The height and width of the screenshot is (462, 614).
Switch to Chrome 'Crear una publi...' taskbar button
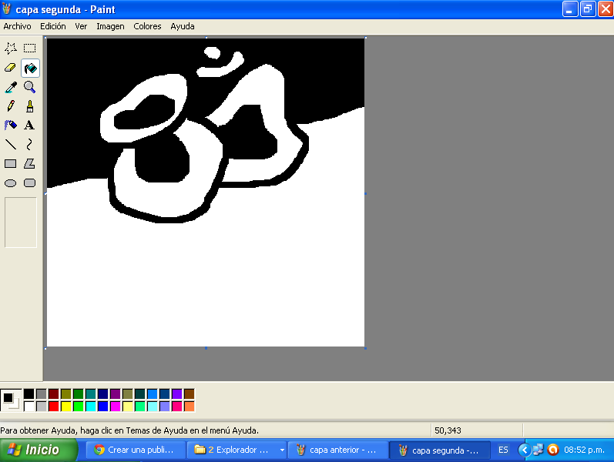coord(136,450)
